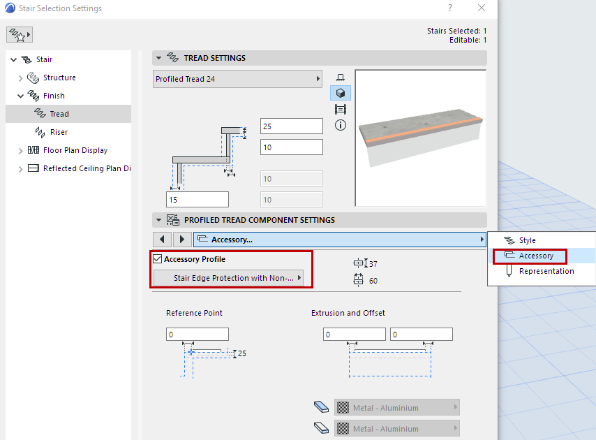Close the Stair Selection Settings dialog
This screenshot has height=440, width=596.
[x=482, y=8]
